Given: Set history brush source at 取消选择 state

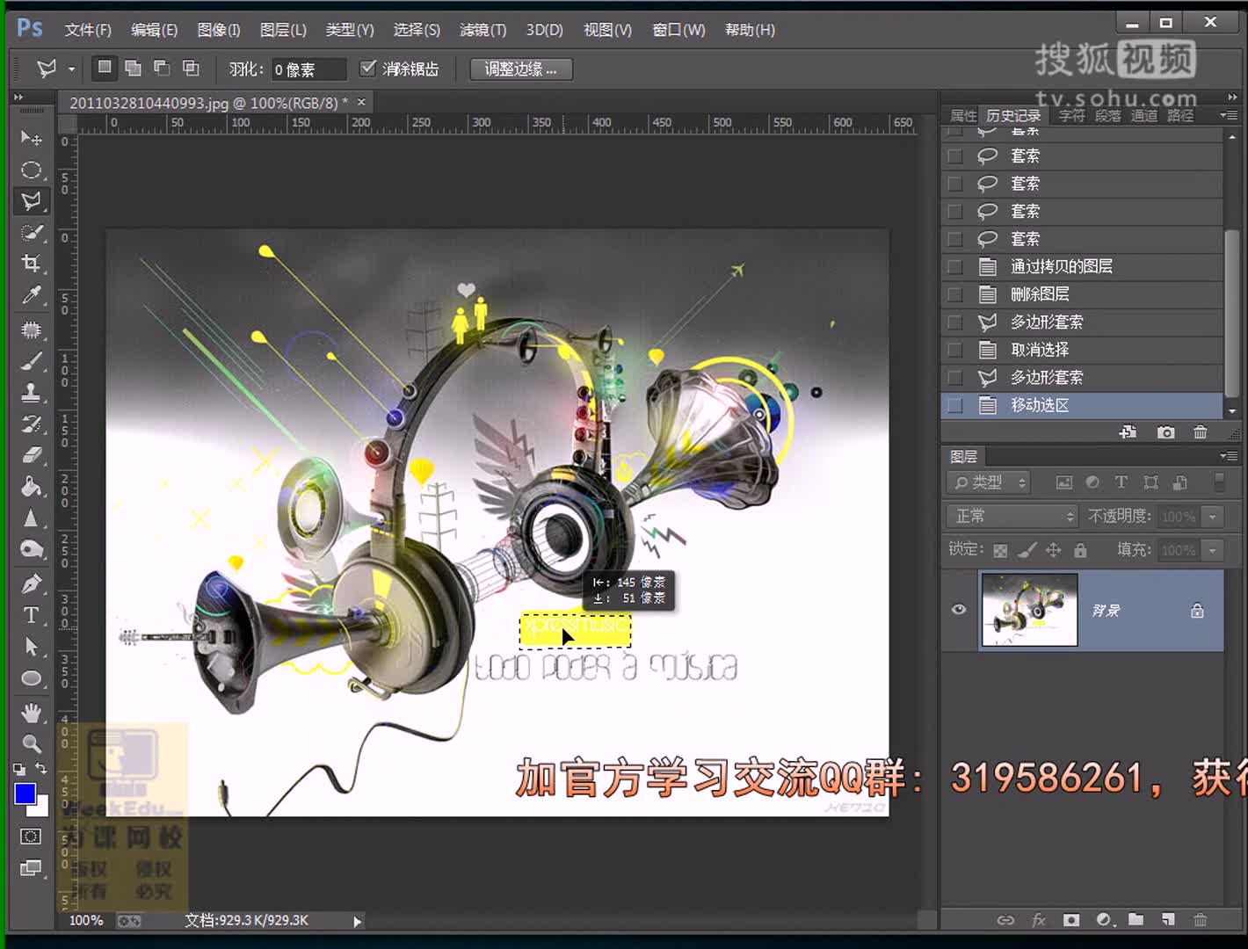Looking at the screenshot, I should (x=955, y=350).
